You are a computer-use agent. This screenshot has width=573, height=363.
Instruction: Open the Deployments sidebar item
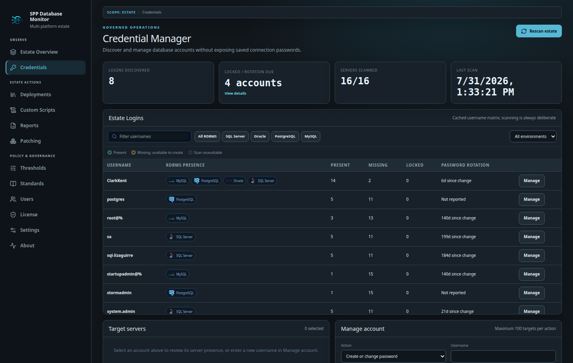[x=45, y=95]
